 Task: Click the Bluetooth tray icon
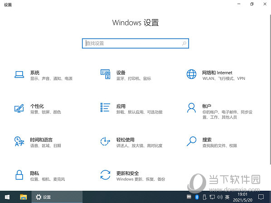197,197
